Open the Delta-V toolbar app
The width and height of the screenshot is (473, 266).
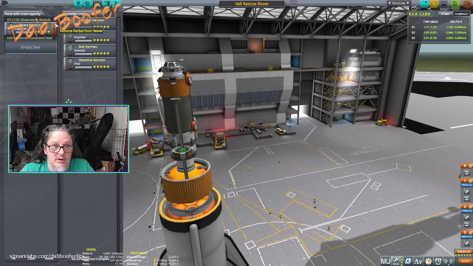pos(418,261)
